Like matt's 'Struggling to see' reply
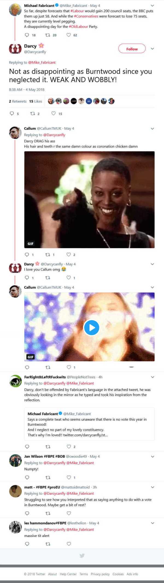 [x=69, y=513]
